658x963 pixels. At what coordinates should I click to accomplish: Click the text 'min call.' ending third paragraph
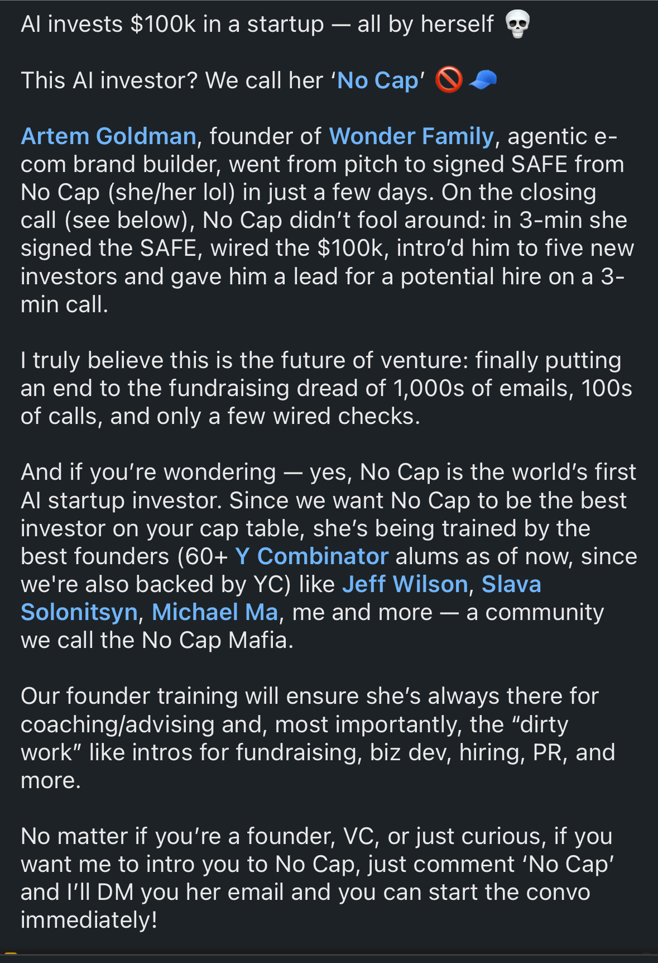pyautogui.click(x=65, y=304)
